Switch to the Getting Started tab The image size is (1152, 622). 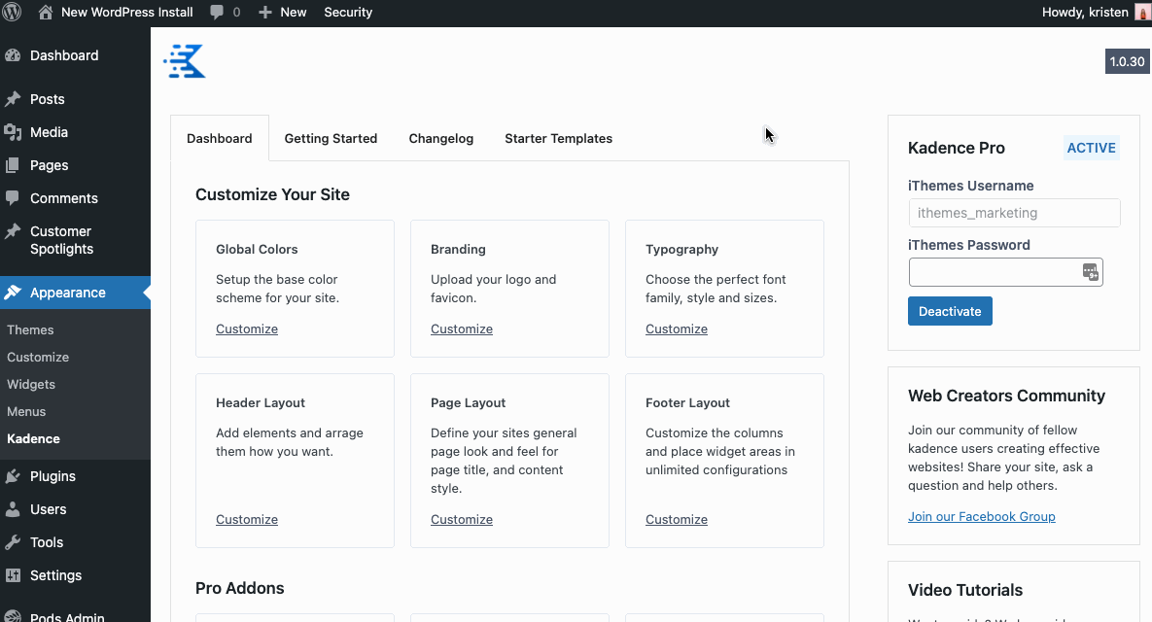[331, 139]
